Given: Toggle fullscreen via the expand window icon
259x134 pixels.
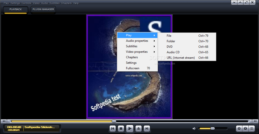Looking at the screenshot, I should 246,2.
